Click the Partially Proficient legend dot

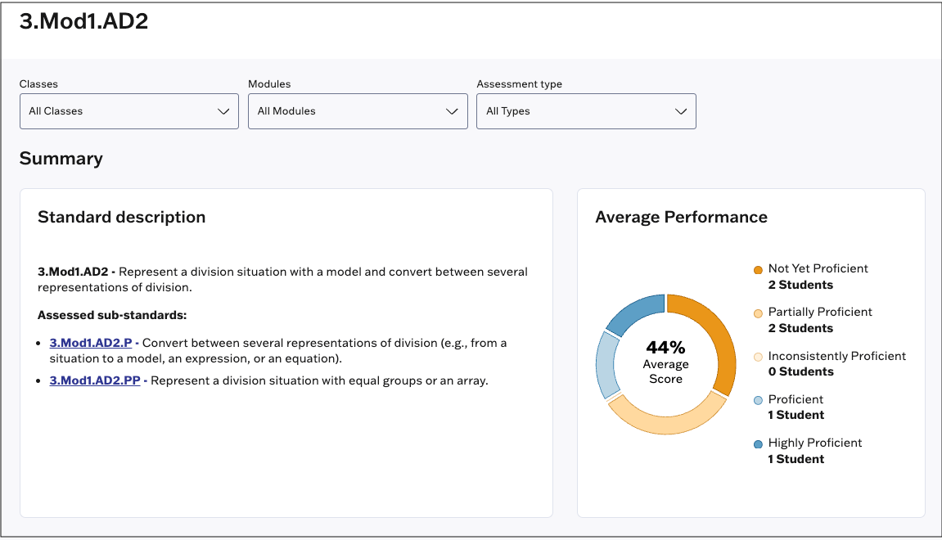pos(758,313)
